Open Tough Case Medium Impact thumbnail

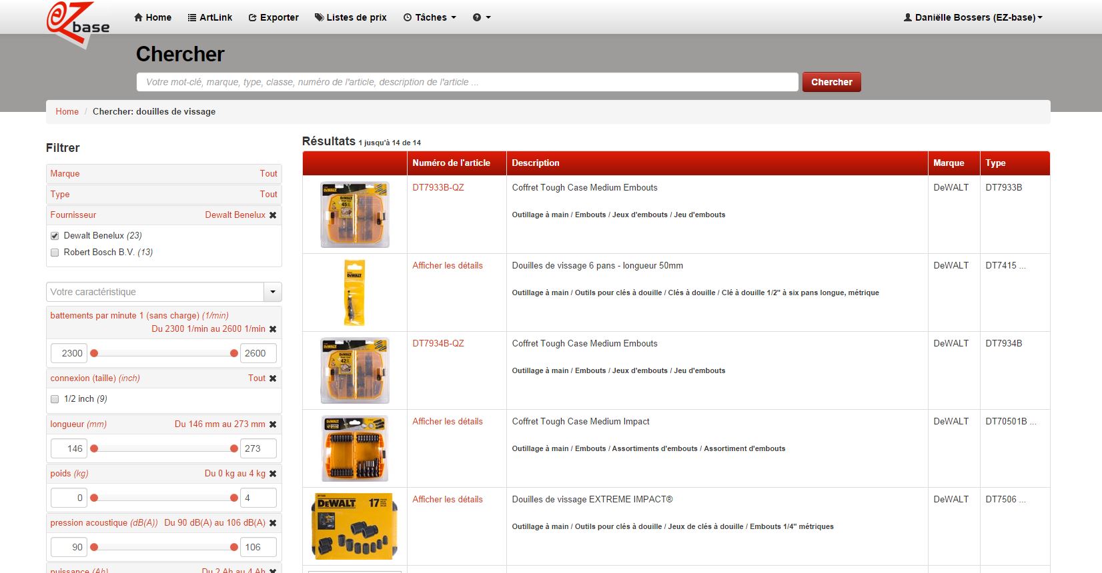point(354,448)
